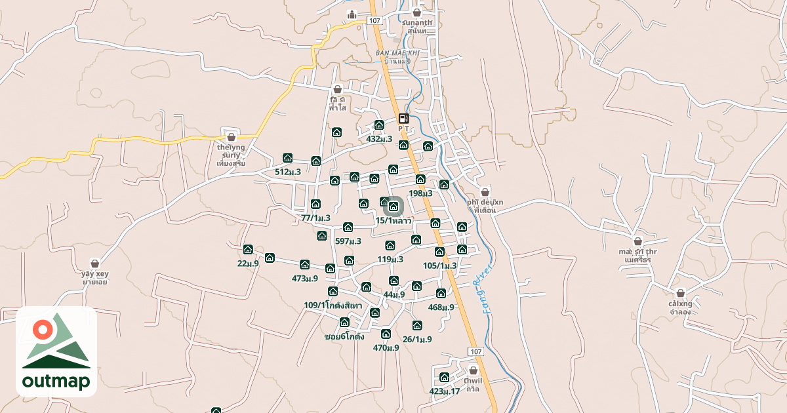Click the lower 107 road shield
Image resolution: width=787 pixels, height=413 pixels.
pos(476,352)
